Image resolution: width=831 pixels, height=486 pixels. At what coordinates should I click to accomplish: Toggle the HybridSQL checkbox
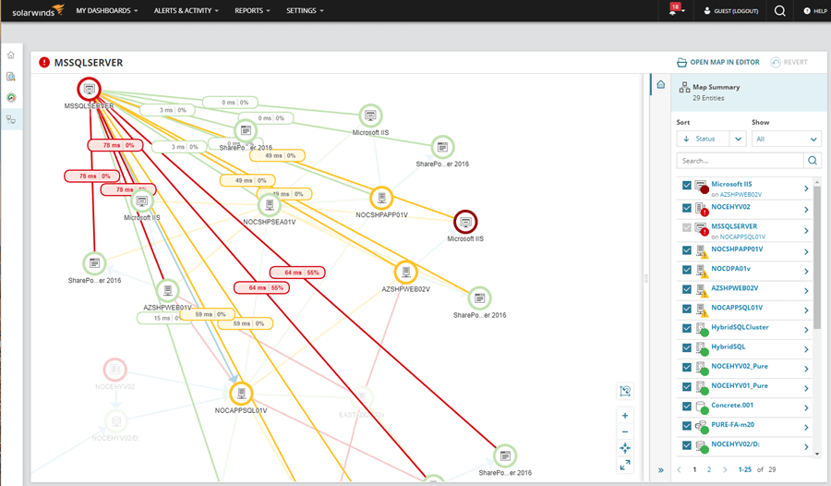(687, 347)
